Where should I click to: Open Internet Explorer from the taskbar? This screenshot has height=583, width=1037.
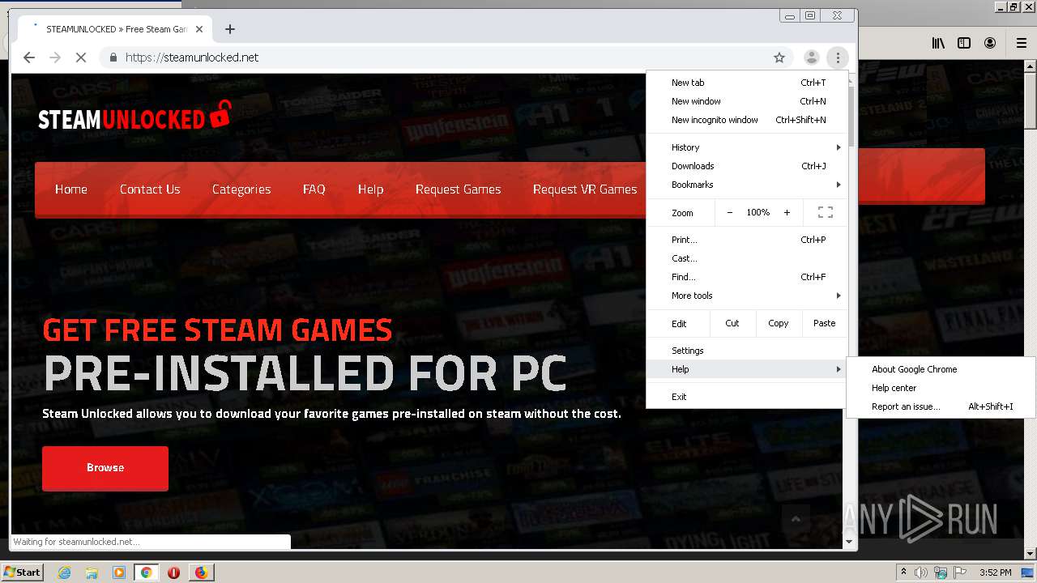(64, 572)
